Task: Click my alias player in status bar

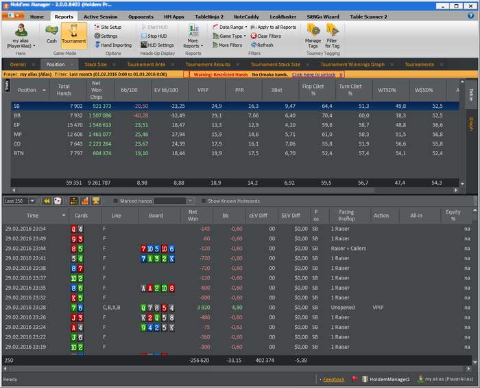Action: coord(446,379)
